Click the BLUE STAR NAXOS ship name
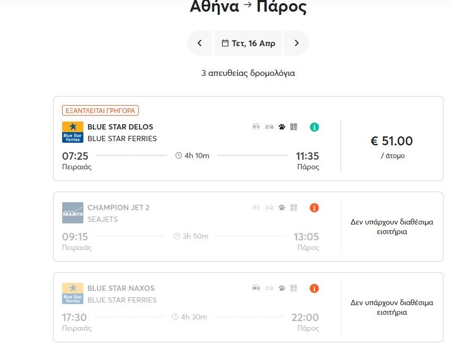 point(121,288)
